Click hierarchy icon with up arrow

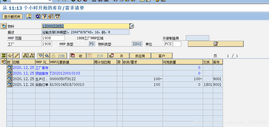click(x=25, y=56)
